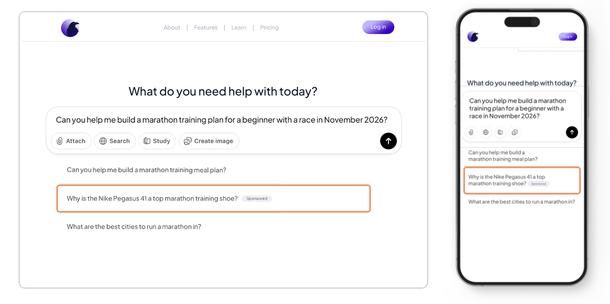Click the Attach button on desktop

point(71,141)
